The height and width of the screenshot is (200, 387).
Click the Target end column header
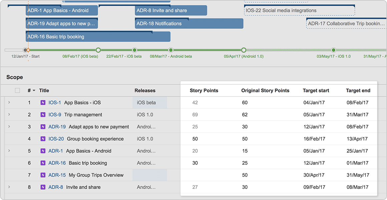point(358,91)
